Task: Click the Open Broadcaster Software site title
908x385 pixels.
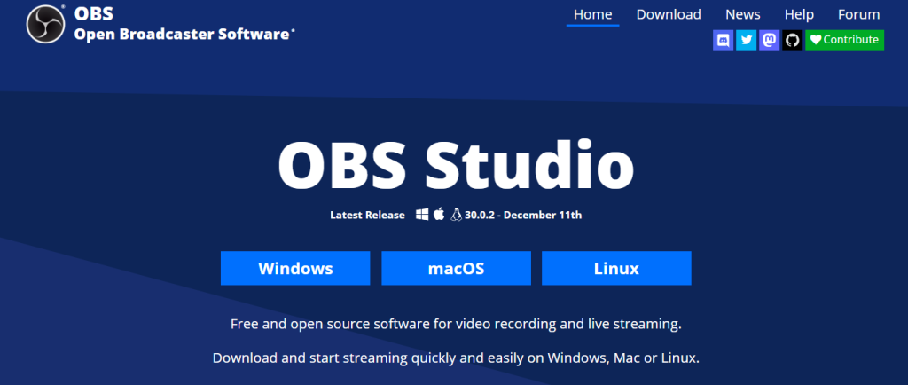Action: [x=184, y=35]
